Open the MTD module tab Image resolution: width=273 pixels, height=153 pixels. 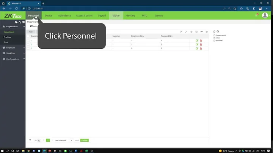pos(144,16)
